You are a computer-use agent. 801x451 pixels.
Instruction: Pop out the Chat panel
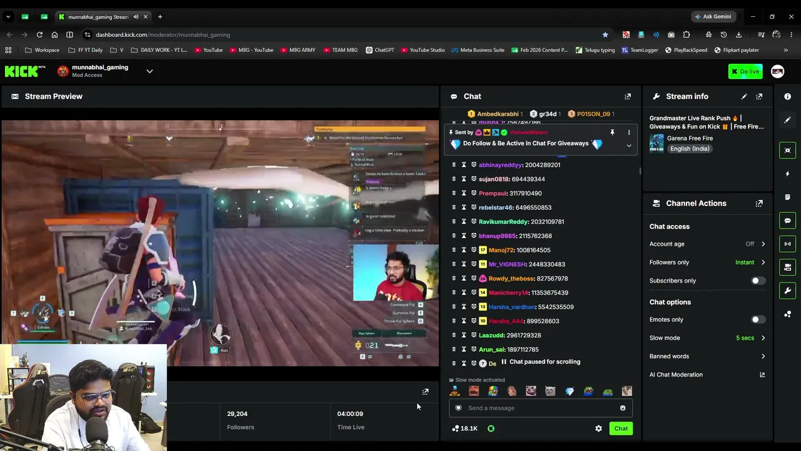click(x=628, y=96)
